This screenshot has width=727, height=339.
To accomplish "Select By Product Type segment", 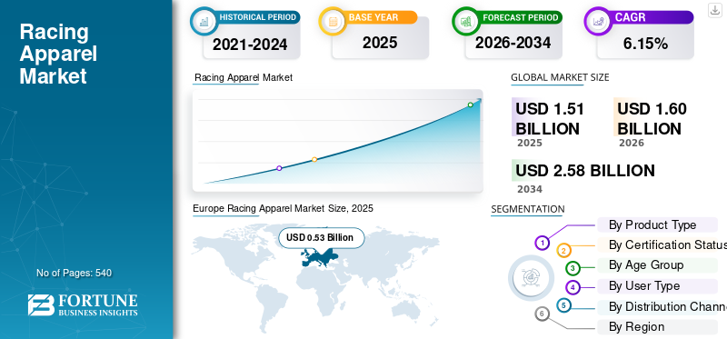I will click(657, 224).
